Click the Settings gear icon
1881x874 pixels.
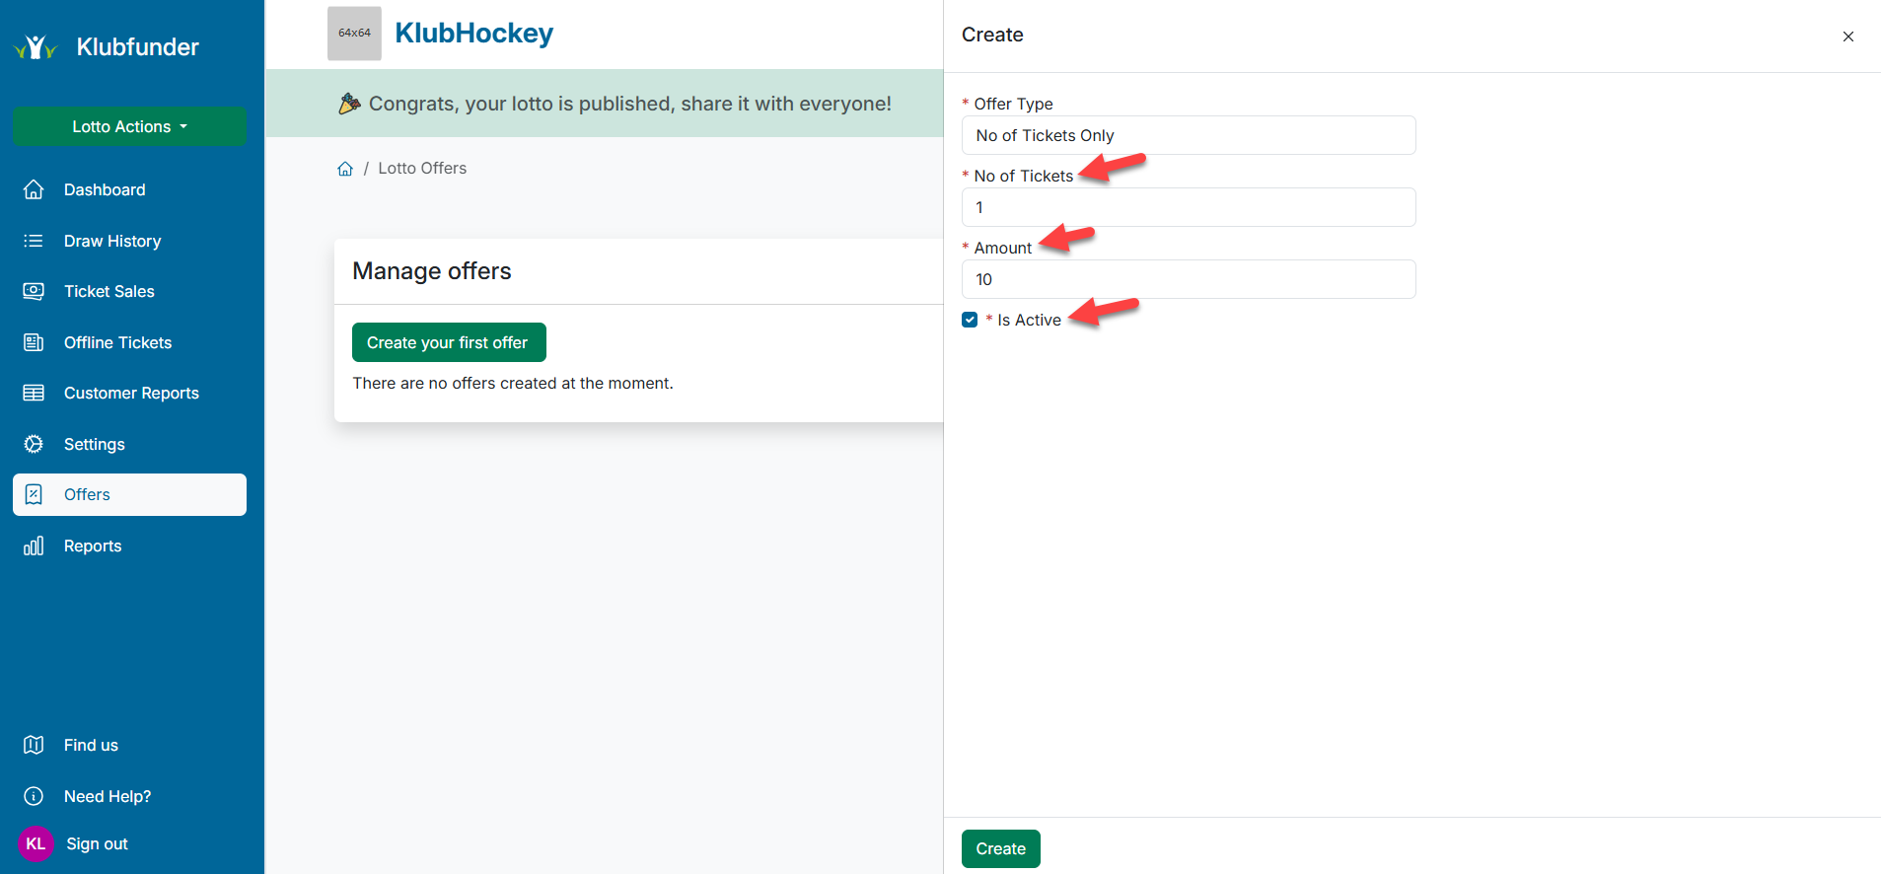coord(34,444)
